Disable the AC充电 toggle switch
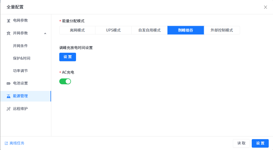Image resolution: width=273 pixels, height=150 pixels. tap(65, 81)
